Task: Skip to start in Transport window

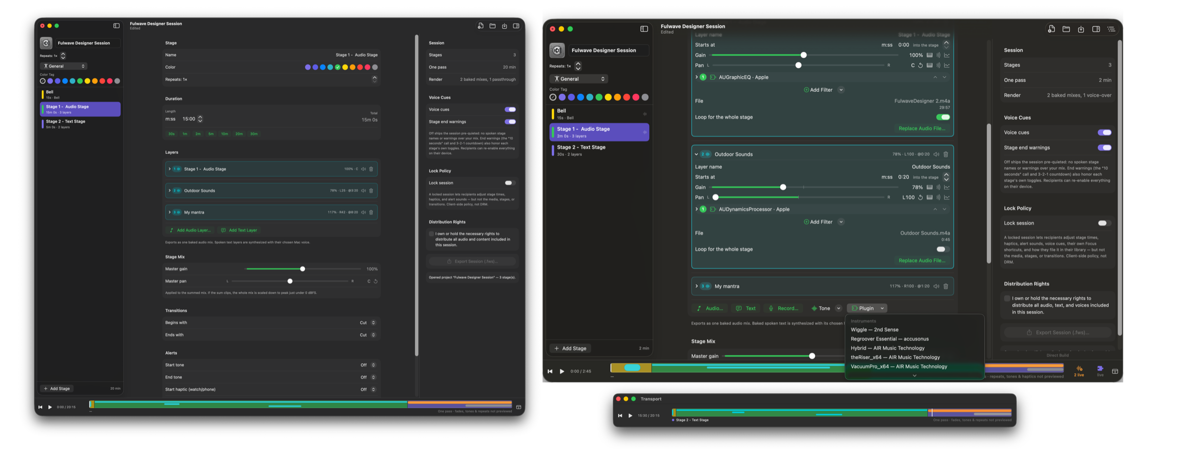Action: click(x=620, y=415)
